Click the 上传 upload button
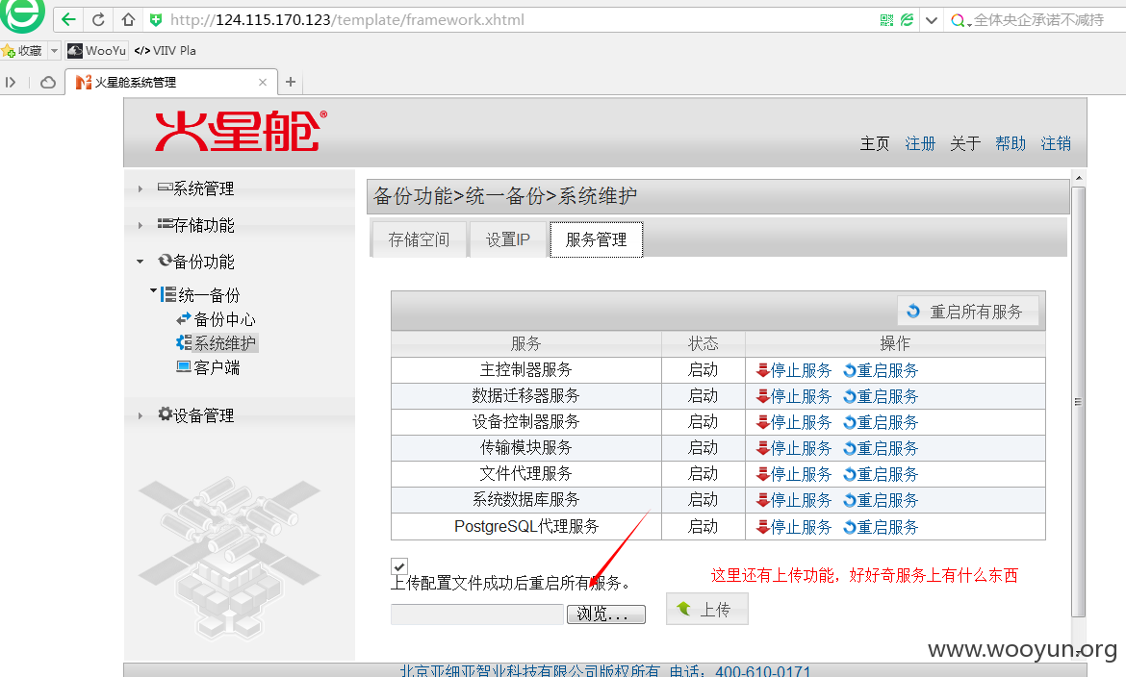The width and height of the screenshot is (1126, 677). pos(706,609)
